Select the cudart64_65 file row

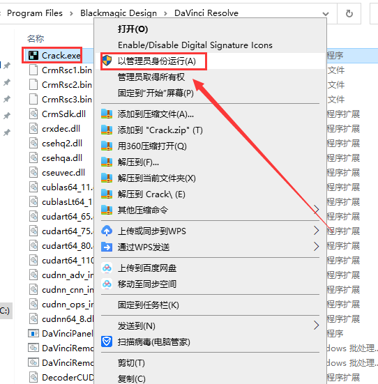60,217
